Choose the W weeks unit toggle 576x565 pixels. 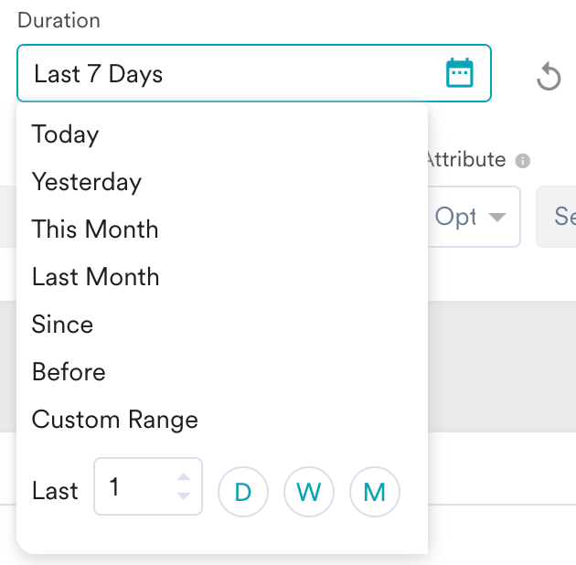[309, 492]
